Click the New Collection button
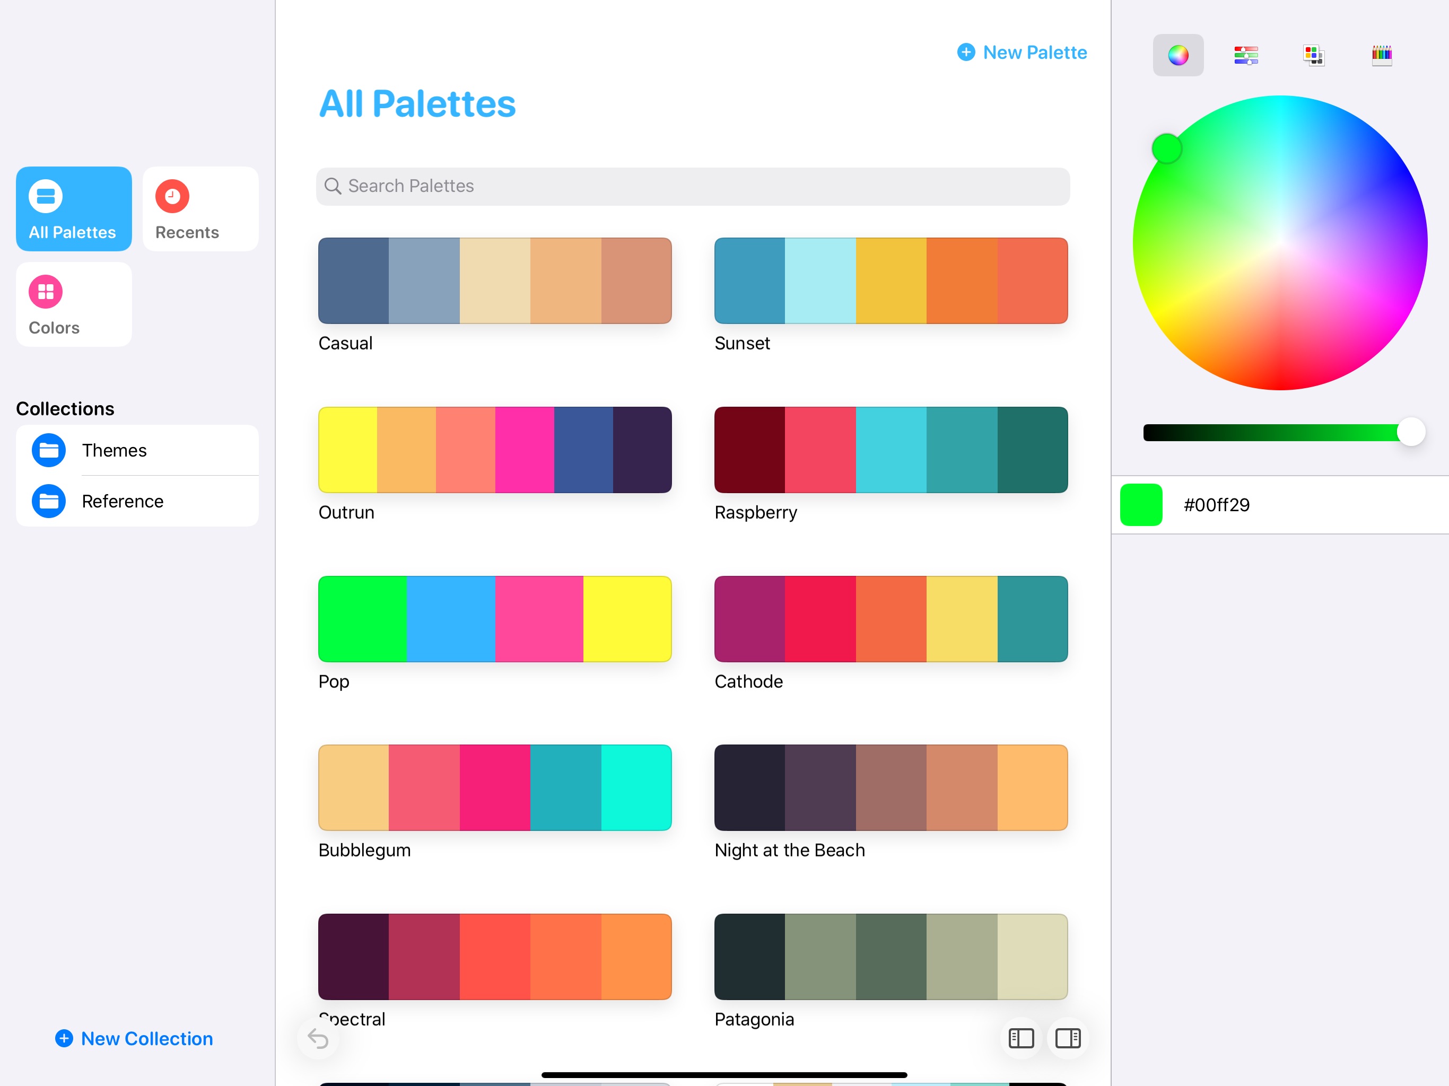1449x1086 pixels. [134, 1038]
